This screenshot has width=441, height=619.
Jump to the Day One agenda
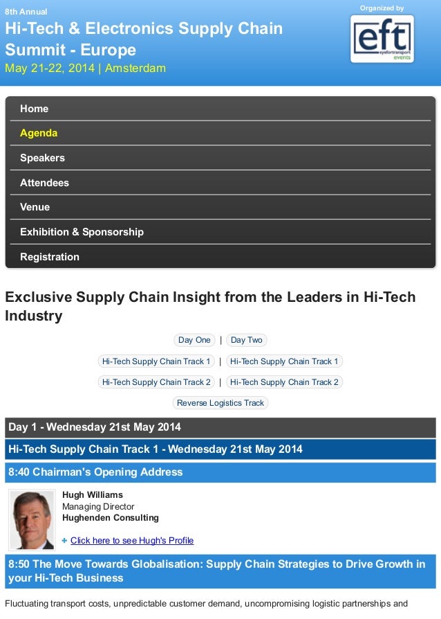tap(194, 340)
